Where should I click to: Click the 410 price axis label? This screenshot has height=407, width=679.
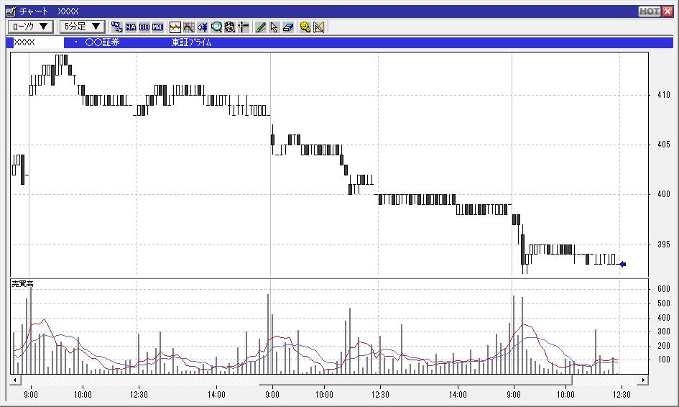click(x=663, y=95)
